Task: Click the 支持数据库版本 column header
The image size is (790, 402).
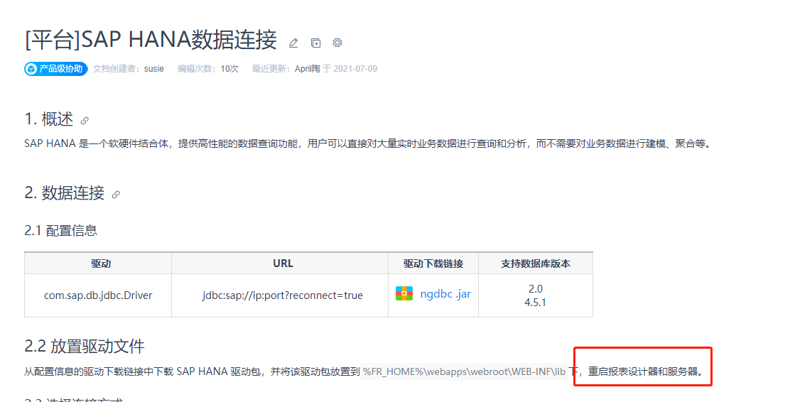Action: point(536,264)
